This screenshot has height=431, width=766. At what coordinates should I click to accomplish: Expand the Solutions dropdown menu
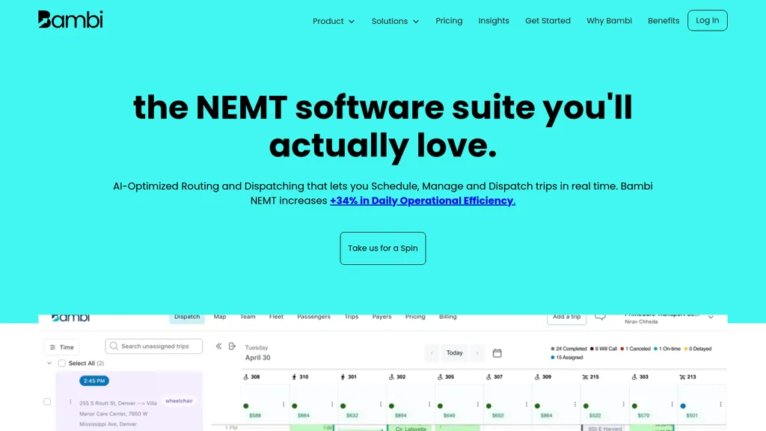[x=395, y=21]
